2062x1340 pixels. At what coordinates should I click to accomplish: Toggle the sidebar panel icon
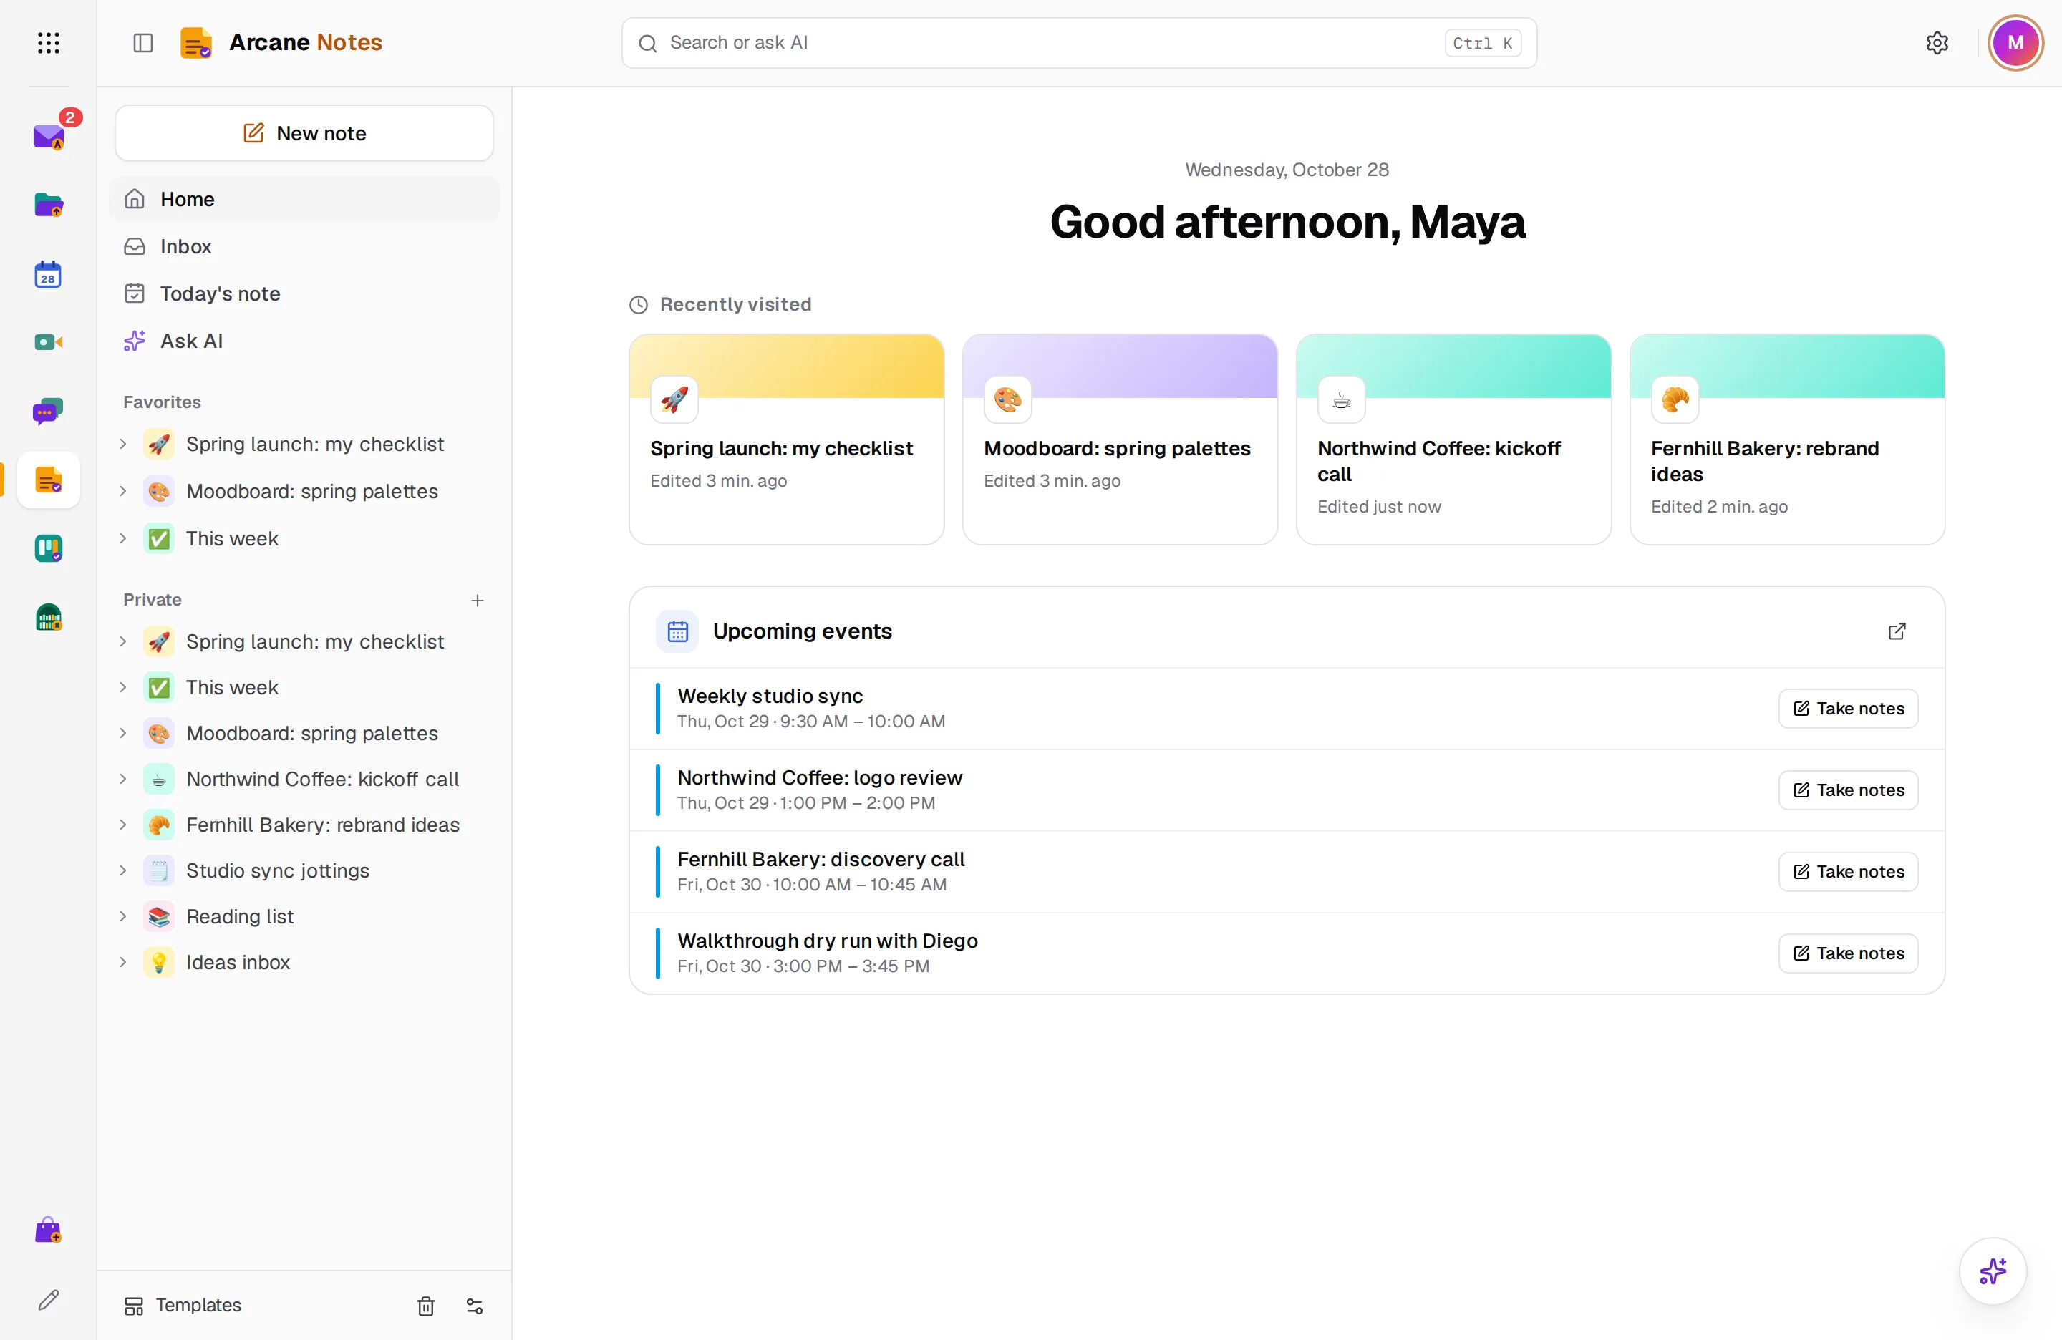(143, 42)
